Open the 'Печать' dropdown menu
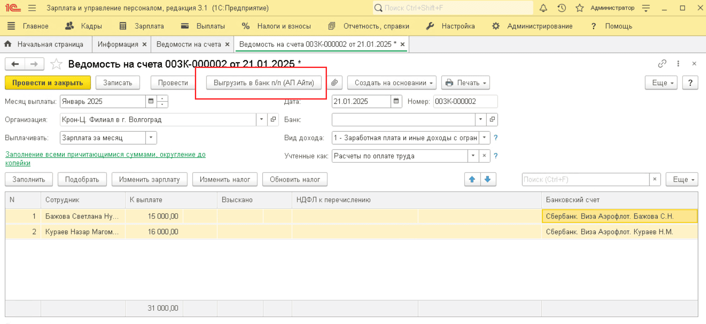Image resolution: width=706 pixels, height=324 pixels. (465, 82)
